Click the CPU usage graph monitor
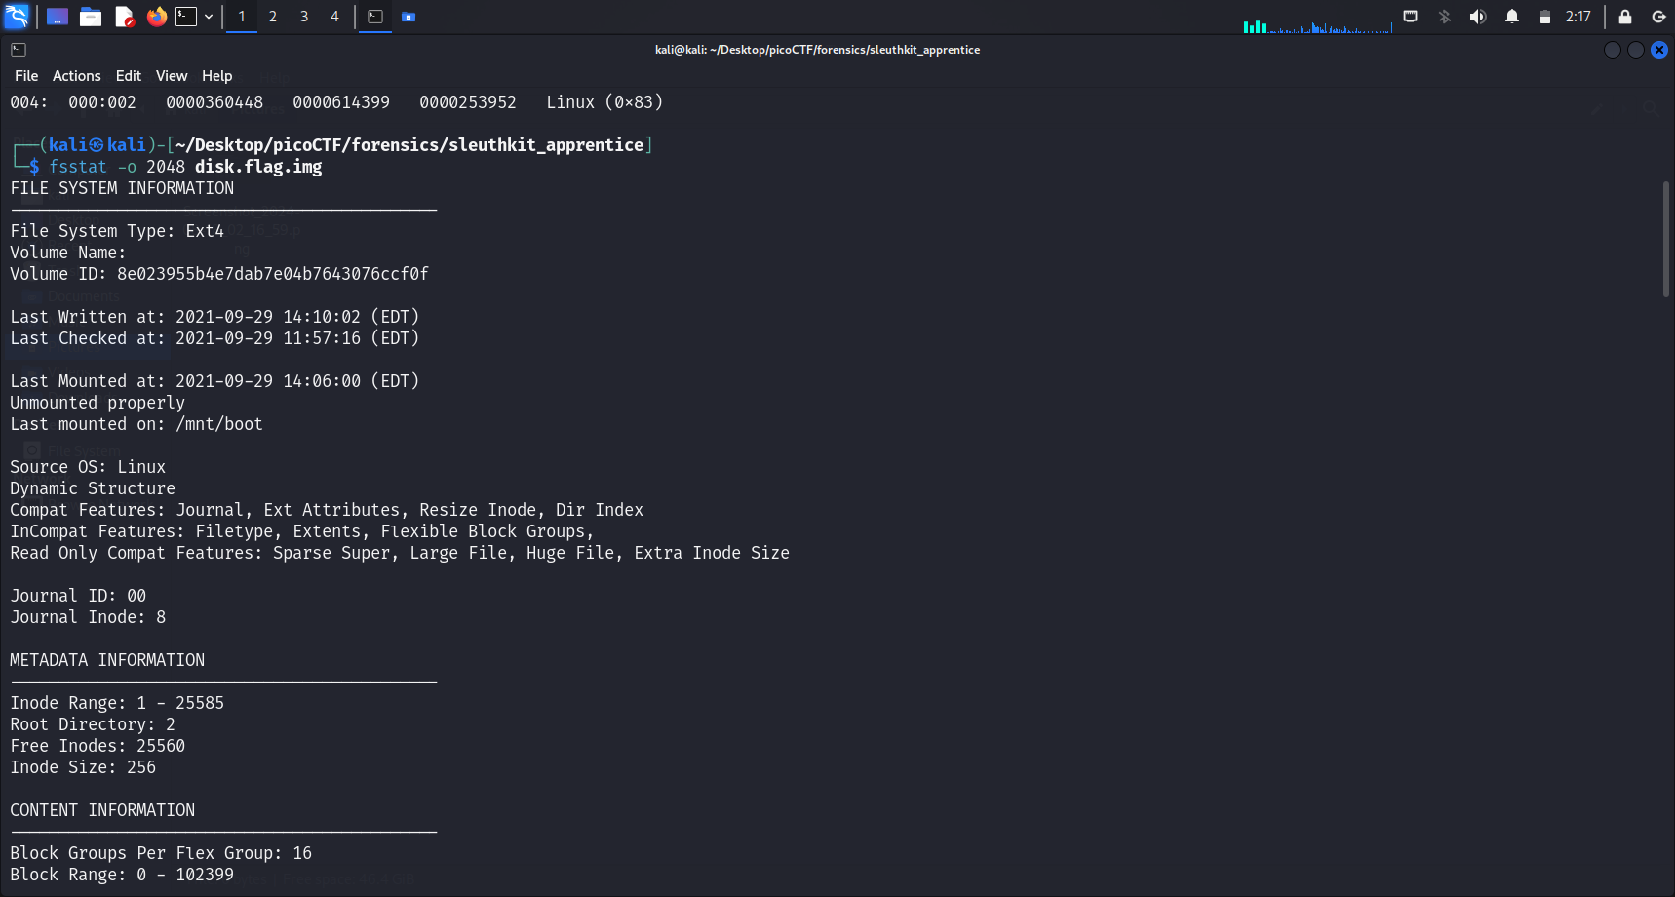1675x897 pixels. pos(1316,24)
